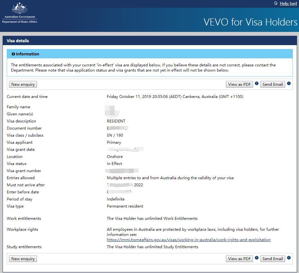
Task: Send the visa details via Send Email
Action: (272, 84)
